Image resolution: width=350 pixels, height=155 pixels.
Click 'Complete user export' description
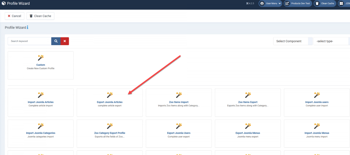point(179,137)
